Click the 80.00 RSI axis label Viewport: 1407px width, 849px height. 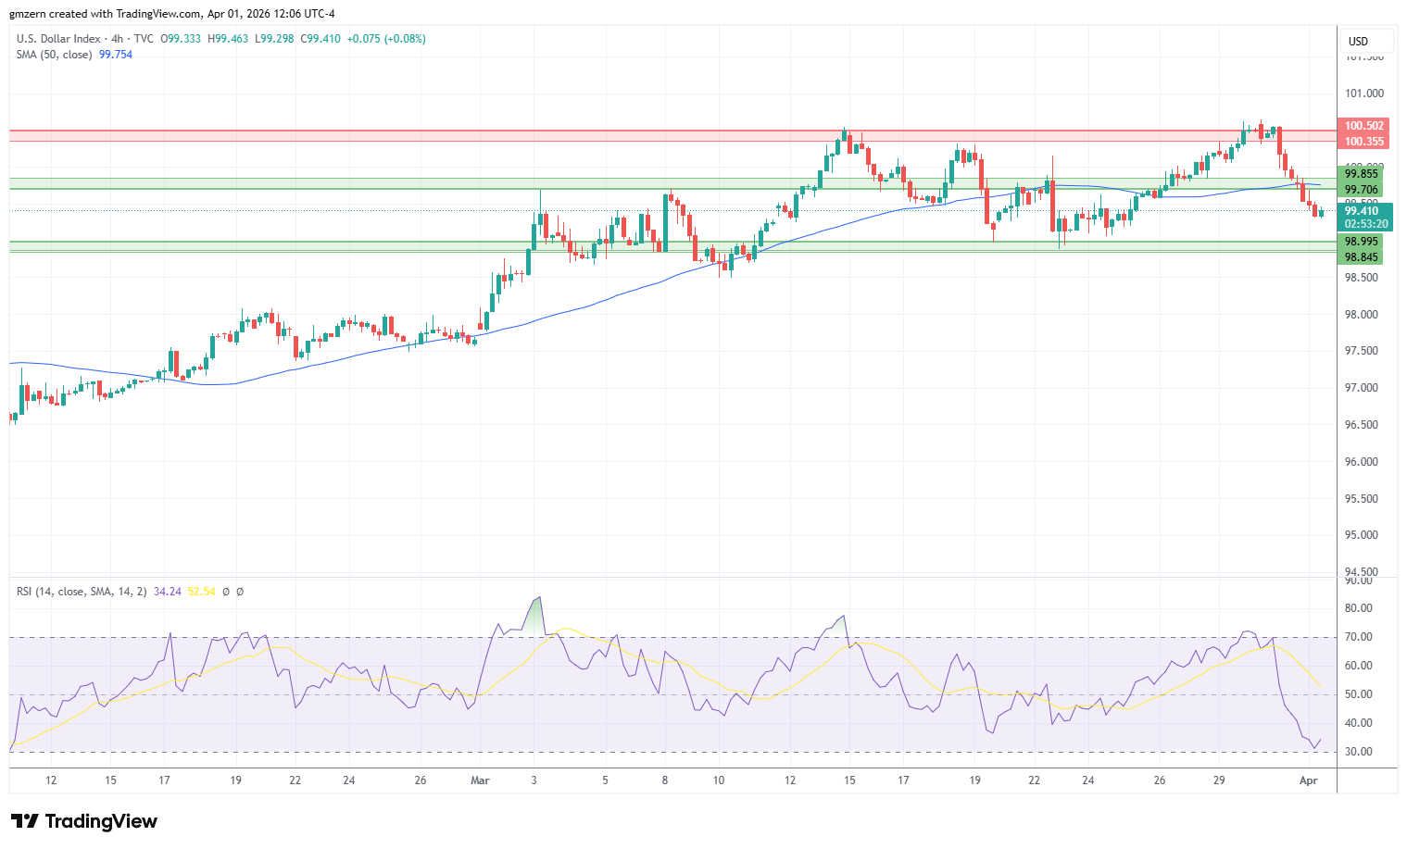tap(1359, 608)
